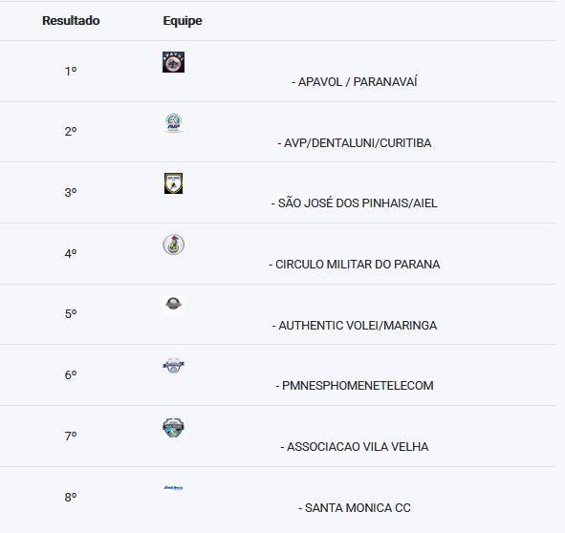Select the Resultado column header
Image resolution: width=565 pixels, height=533 pixels.
pyautogui.click(x=71, y=20)
